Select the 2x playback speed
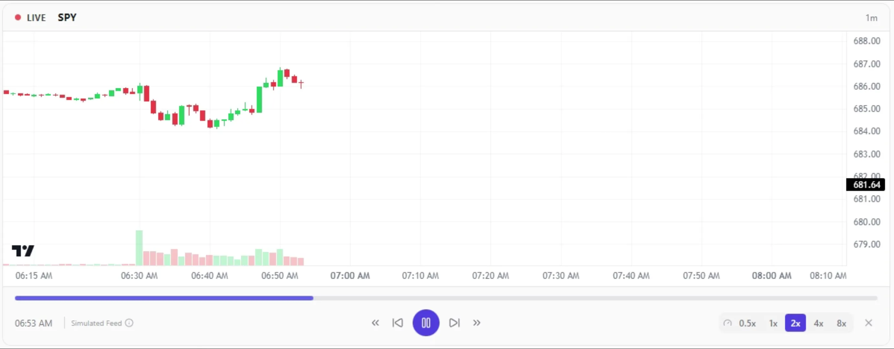The height and width of the screenshot is (349, 894). (795, 323)
